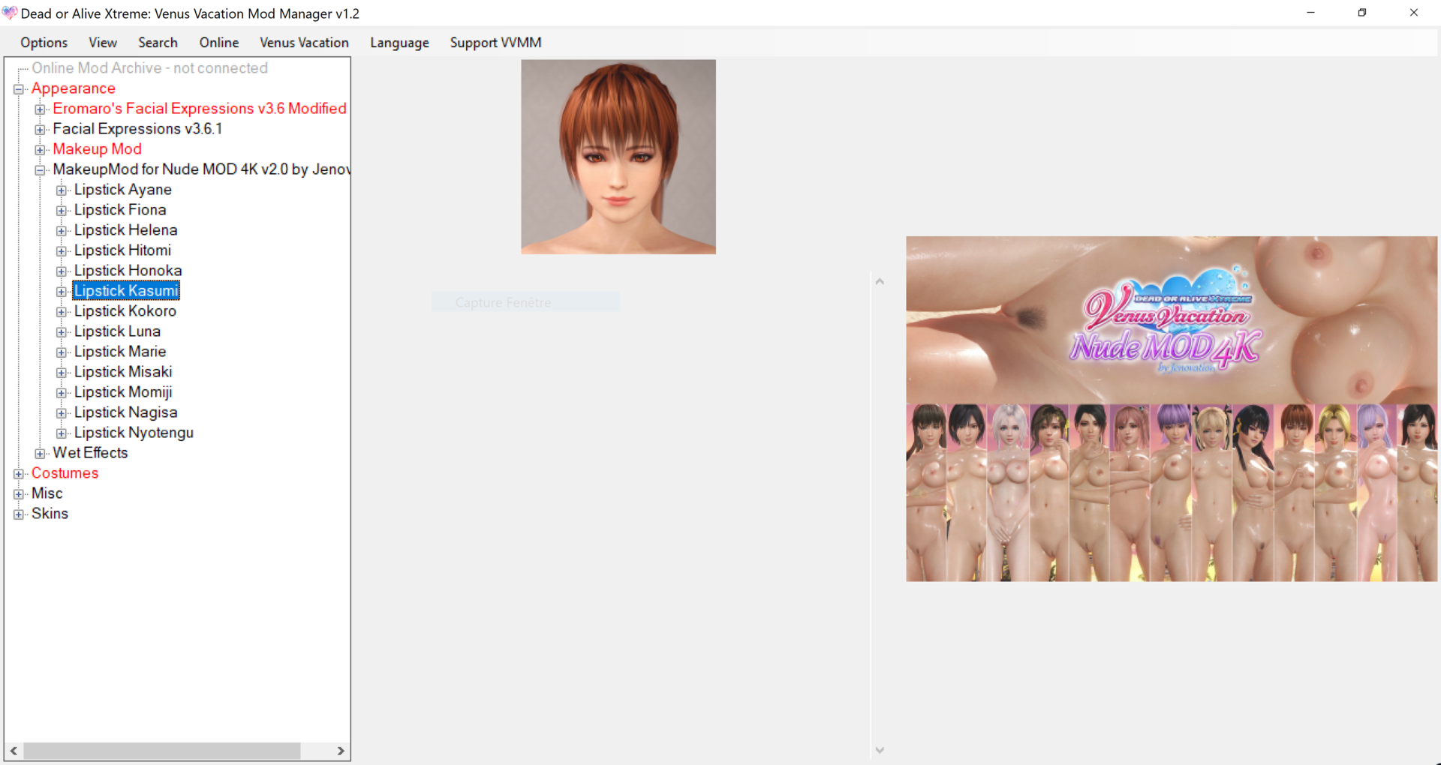1441x765 pixels.
Task: Expand the Lipstick Nagisa node
Action: (62, 413)
